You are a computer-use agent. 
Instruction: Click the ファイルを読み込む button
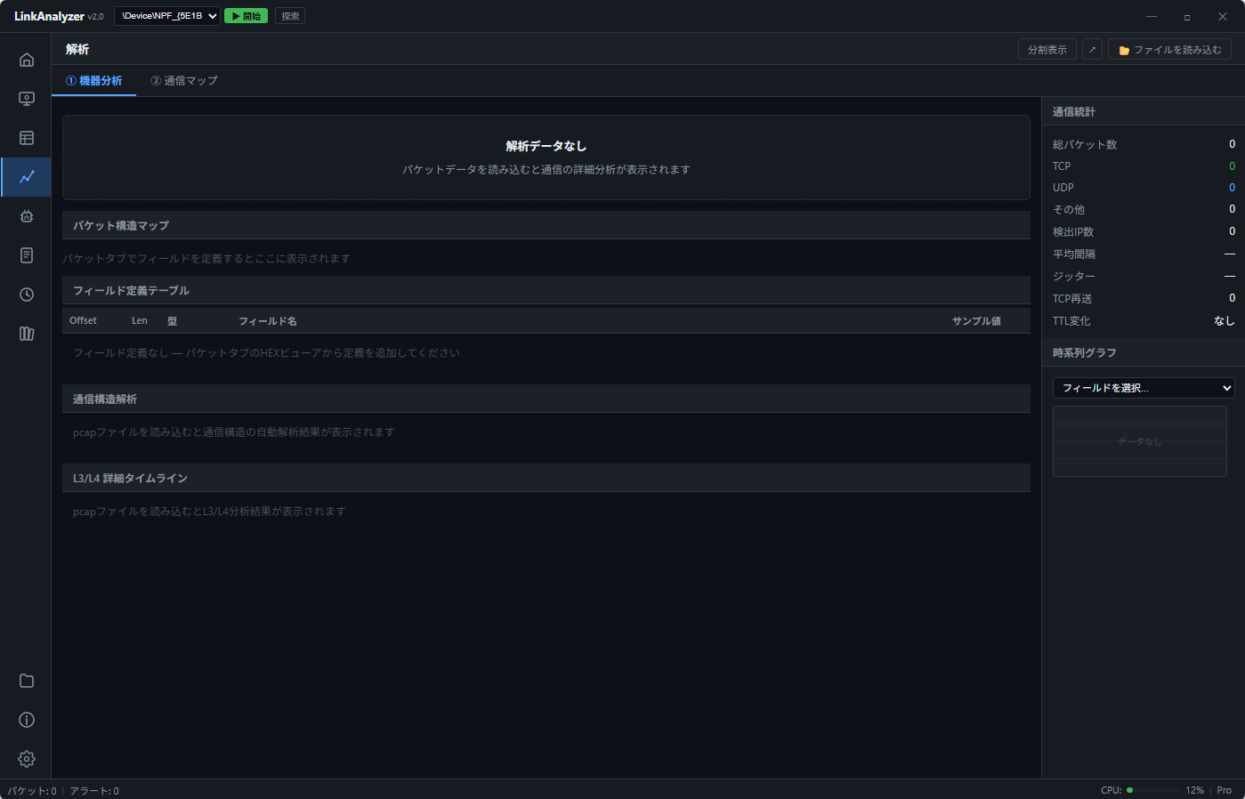[x=1170, y=50]
